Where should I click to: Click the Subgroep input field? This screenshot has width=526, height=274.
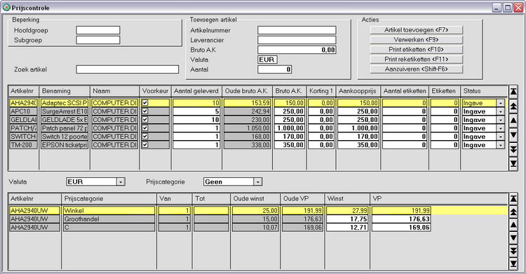coord(98,40)
